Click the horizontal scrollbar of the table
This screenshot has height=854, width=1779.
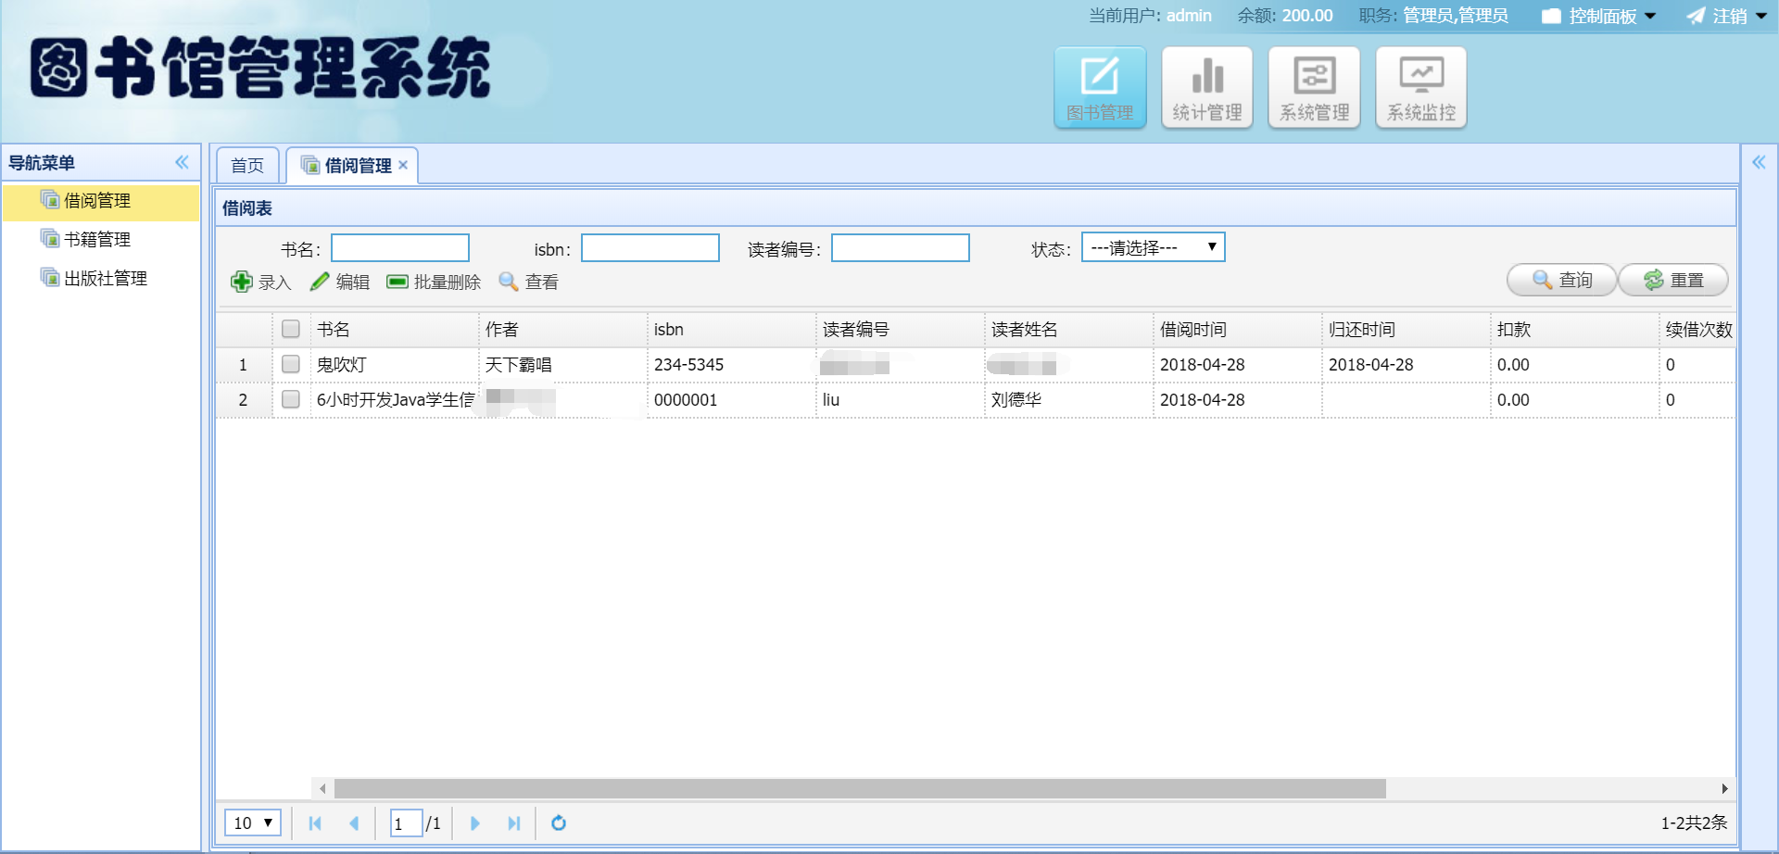[860, 789]
